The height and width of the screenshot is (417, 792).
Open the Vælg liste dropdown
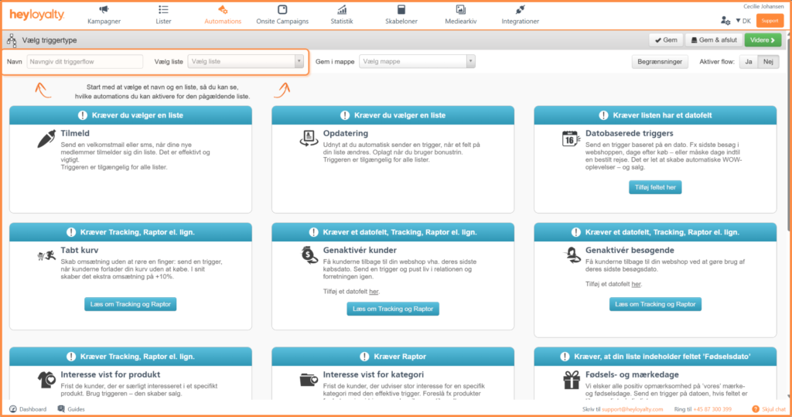pos(245,61)
